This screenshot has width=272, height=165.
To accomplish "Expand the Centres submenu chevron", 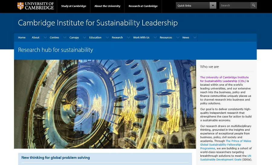I will [65, 38].
